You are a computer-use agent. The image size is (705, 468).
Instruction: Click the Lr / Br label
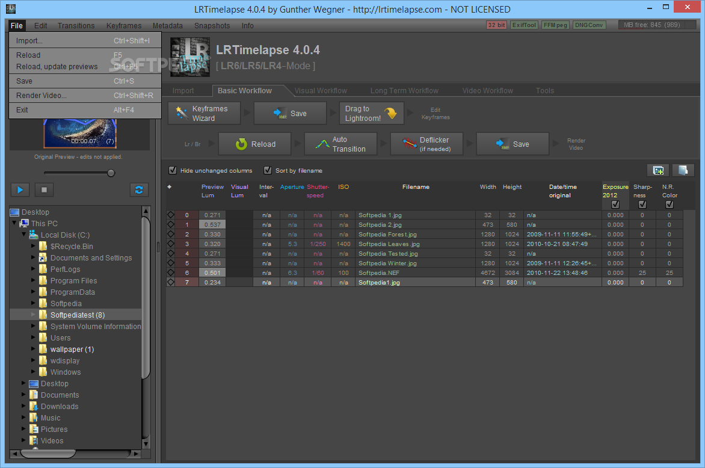tap(192, 144)
